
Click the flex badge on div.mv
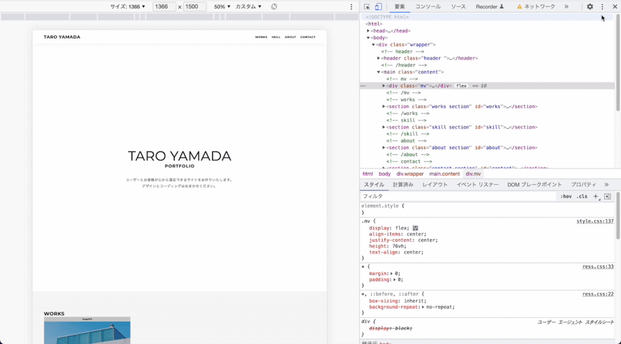point(461,86)
